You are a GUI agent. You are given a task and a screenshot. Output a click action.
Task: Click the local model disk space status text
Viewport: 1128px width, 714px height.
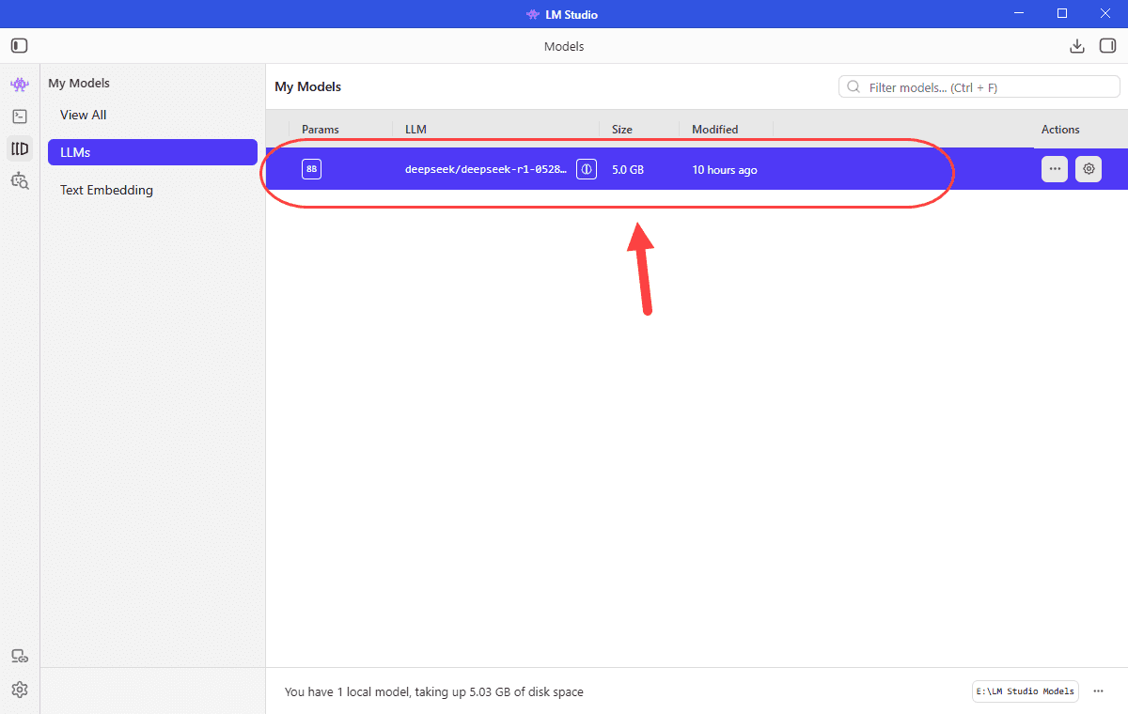[x=434, y=691]
